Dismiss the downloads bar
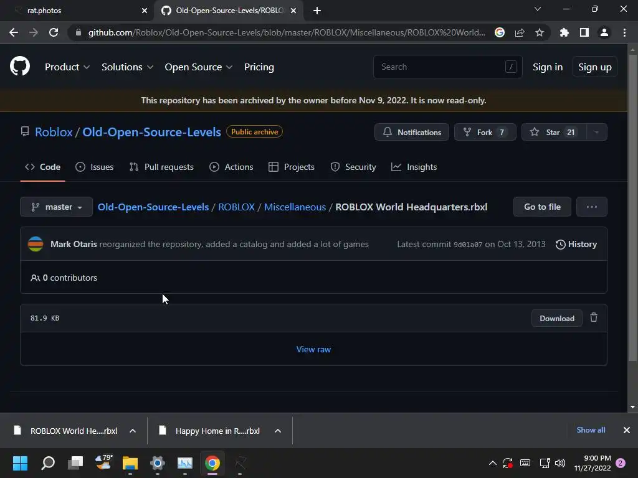Image resolution: width=638 pixels, height=478 pixels. pos(627,430)
